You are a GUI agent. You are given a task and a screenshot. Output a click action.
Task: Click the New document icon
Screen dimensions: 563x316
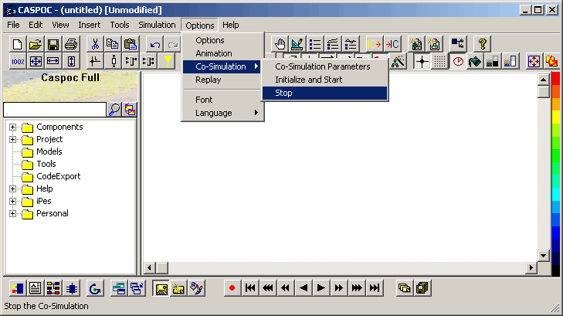pyautogui.click(x=17, y=44)
